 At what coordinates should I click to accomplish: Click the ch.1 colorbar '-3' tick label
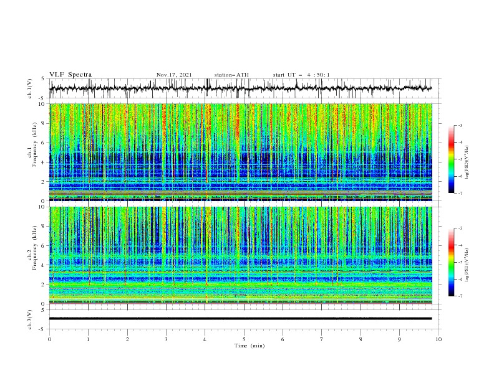[460, 125]
